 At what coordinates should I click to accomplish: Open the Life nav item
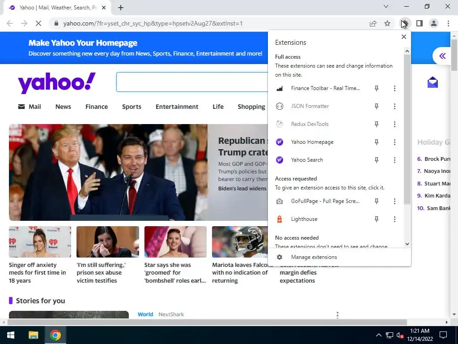[x=218, y=107]
